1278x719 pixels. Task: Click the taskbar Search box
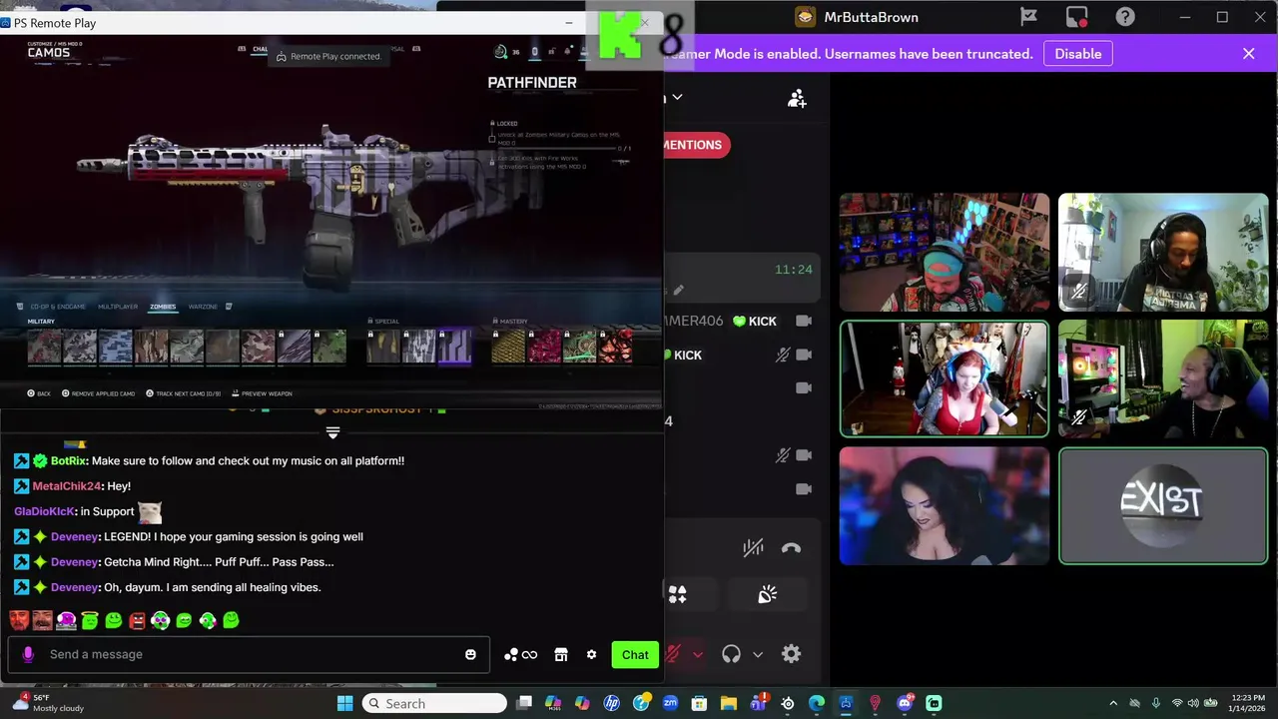coord(433,703)
